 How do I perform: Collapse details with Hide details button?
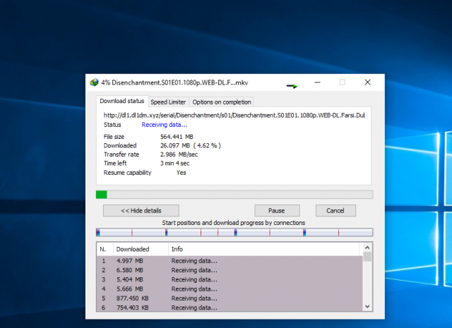point(141,210)
